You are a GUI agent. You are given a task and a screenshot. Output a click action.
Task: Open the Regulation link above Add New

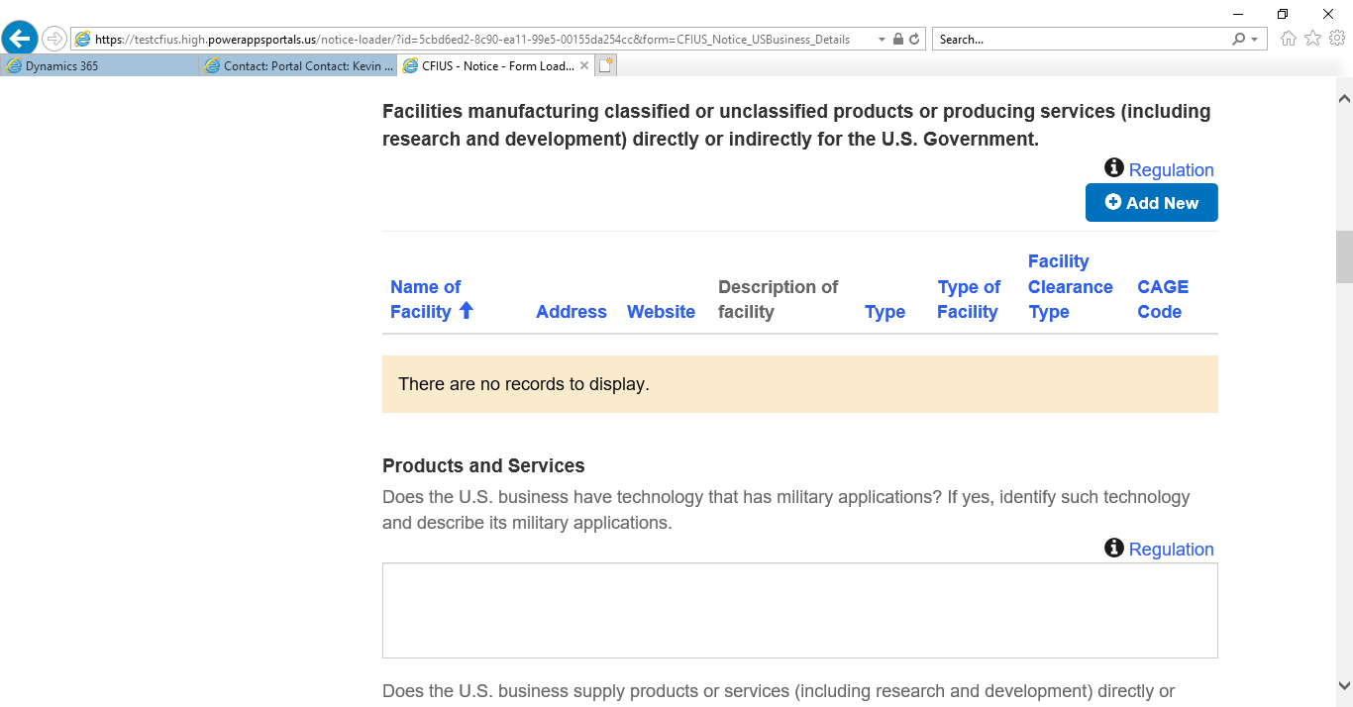pos(1171,170)
